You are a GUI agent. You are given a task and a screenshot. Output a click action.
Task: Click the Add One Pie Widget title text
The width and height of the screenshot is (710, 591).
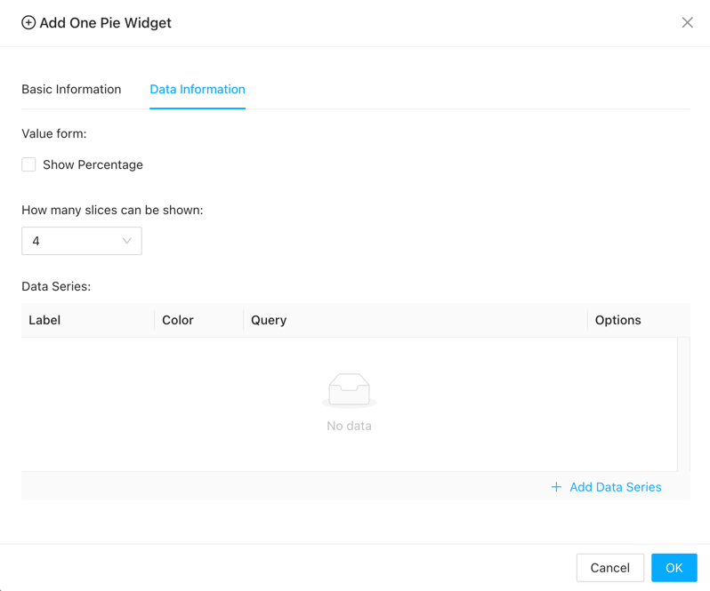point(105,23)
